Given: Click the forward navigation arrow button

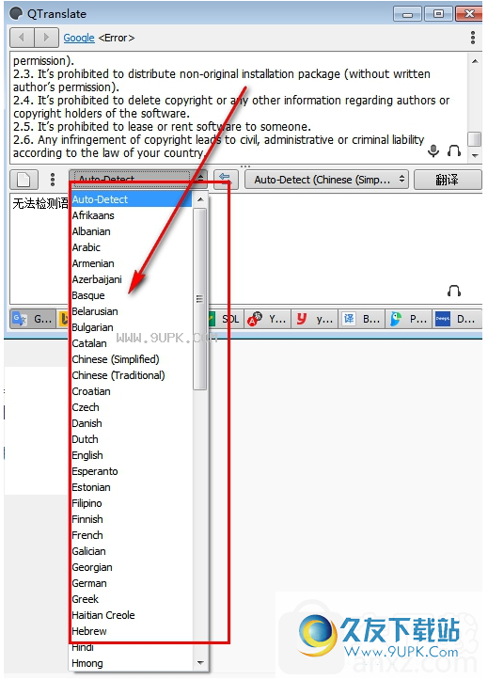Looking at the screenshot, I should click(46, 38).
